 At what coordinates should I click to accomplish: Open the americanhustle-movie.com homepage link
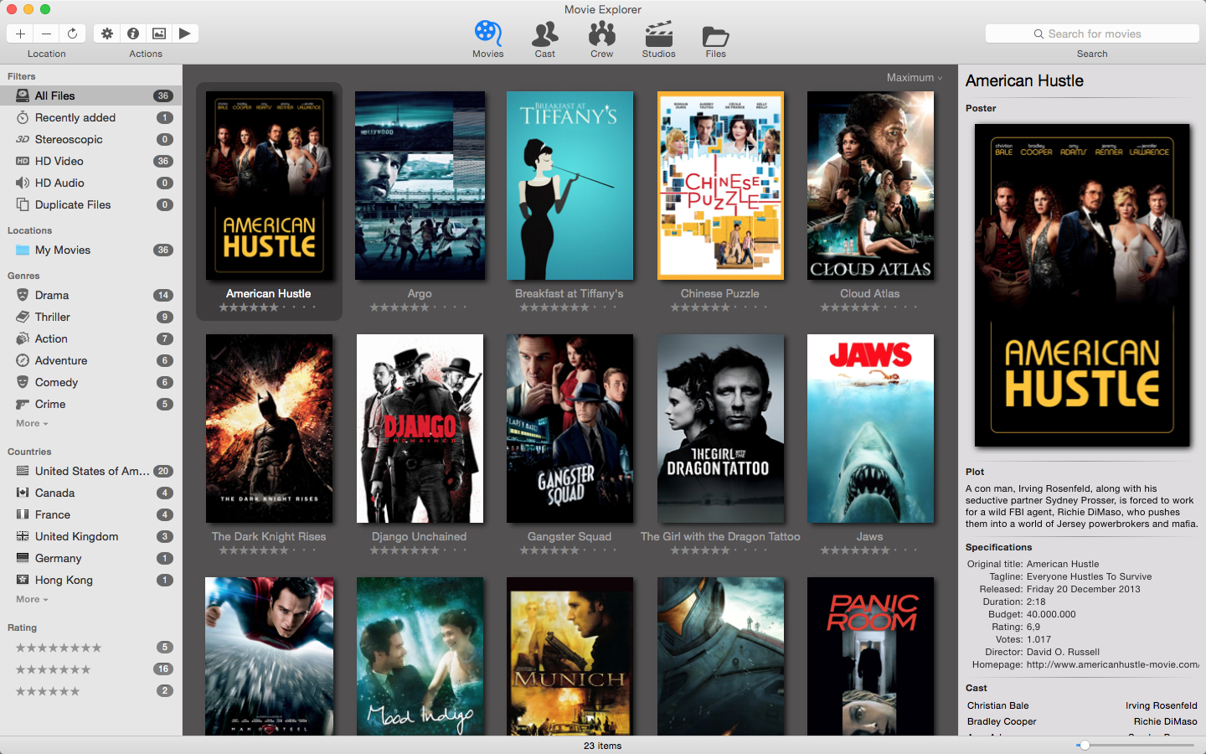[1112, 664]
